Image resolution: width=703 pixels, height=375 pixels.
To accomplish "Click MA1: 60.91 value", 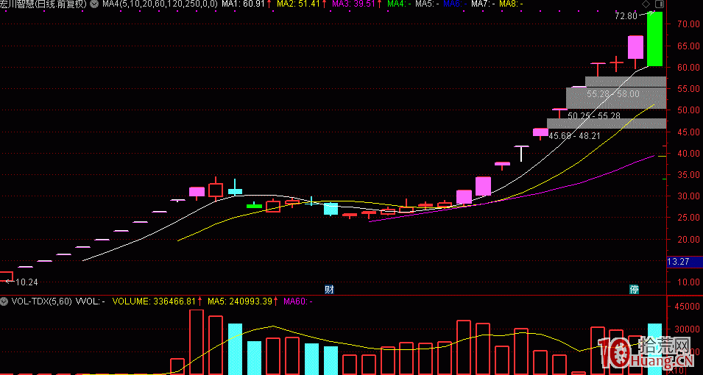I will (244, 4).
